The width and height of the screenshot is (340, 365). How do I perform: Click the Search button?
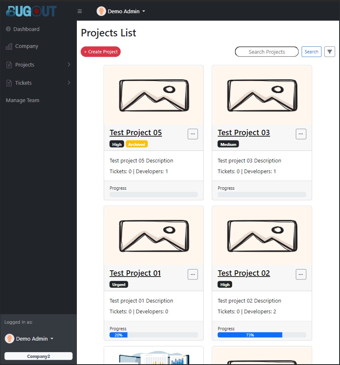coord(311,52)
